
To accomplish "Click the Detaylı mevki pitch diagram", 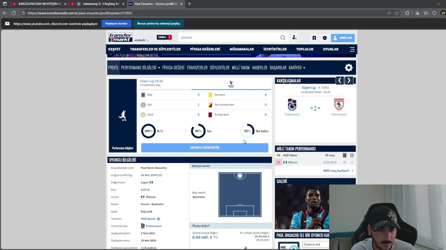I will [240, 194].
